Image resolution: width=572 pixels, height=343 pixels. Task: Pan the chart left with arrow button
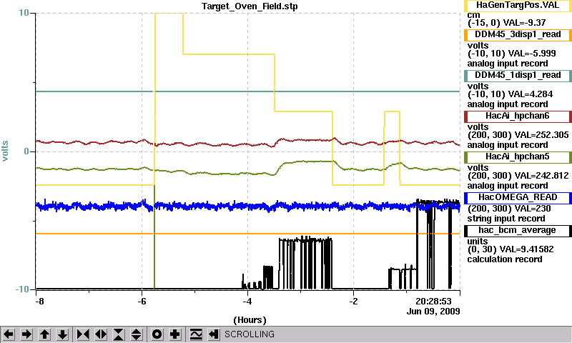[9, 334]
